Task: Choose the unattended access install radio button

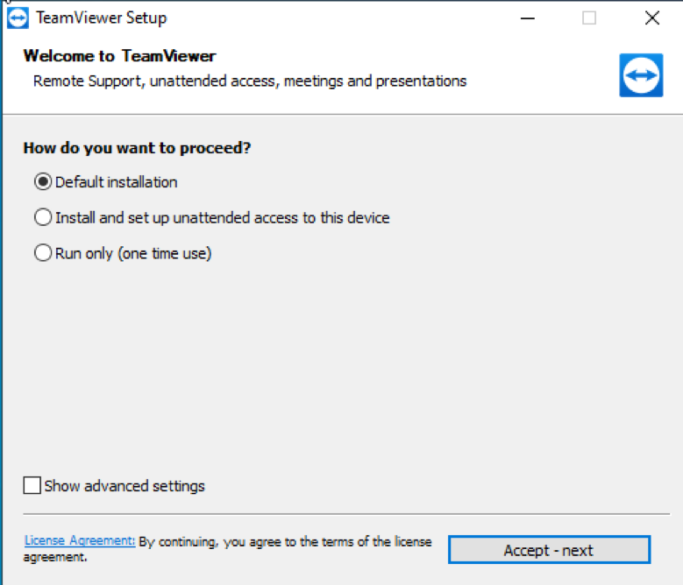Action: point(43,217)
